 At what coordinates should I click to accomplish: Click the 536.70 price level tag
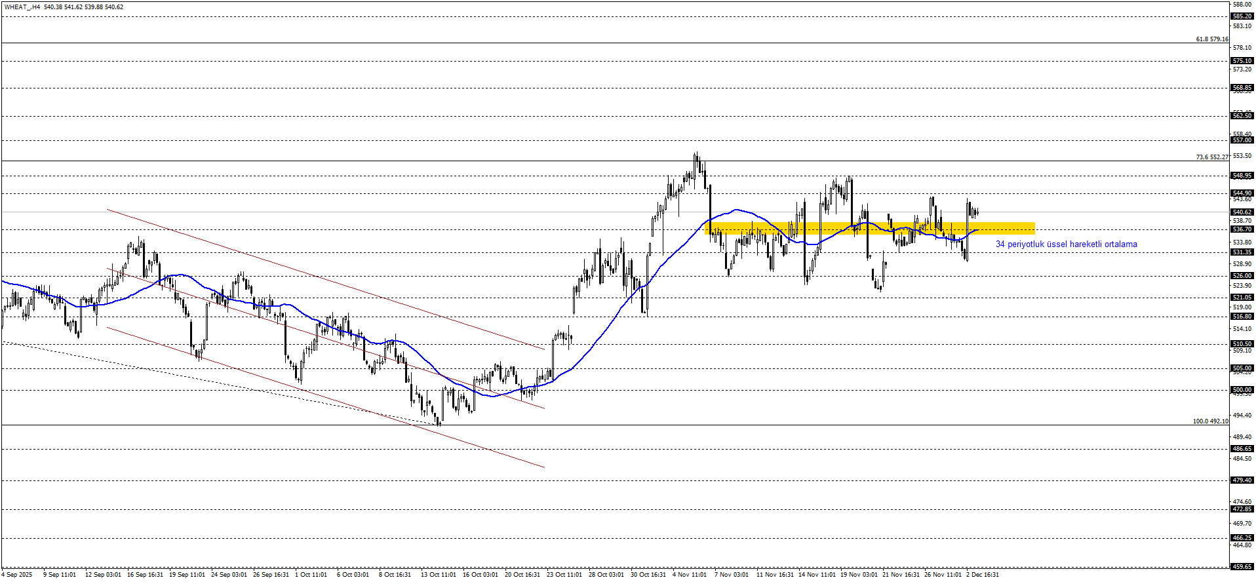coord(1242,229)
